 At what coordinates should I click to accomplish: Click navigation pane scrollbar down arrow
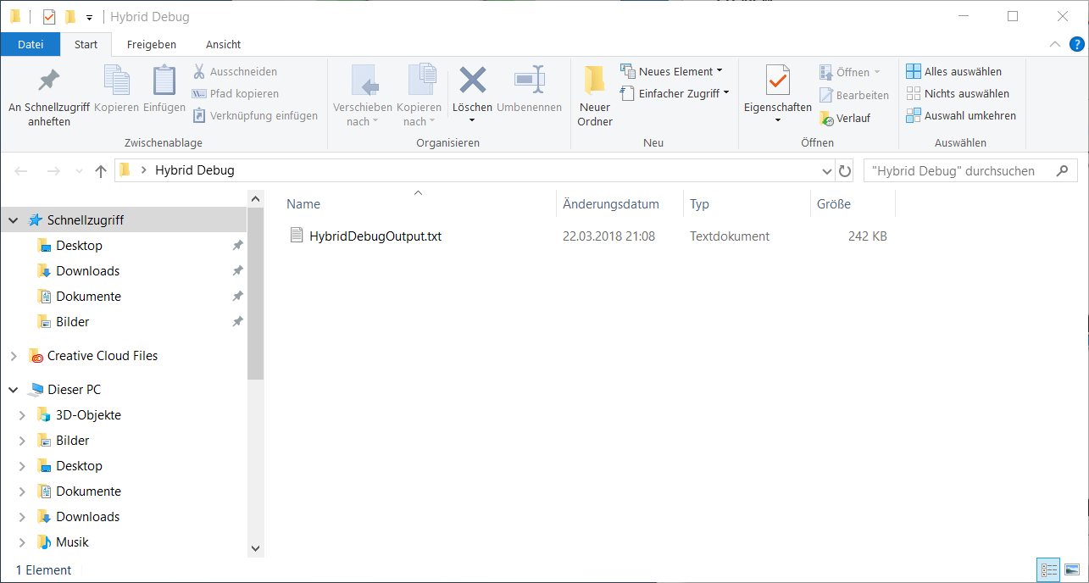[x=256, y=548]
